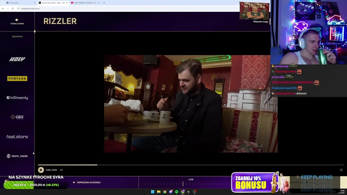
Task: Click browser back arrow
Action: click(3, 8)
